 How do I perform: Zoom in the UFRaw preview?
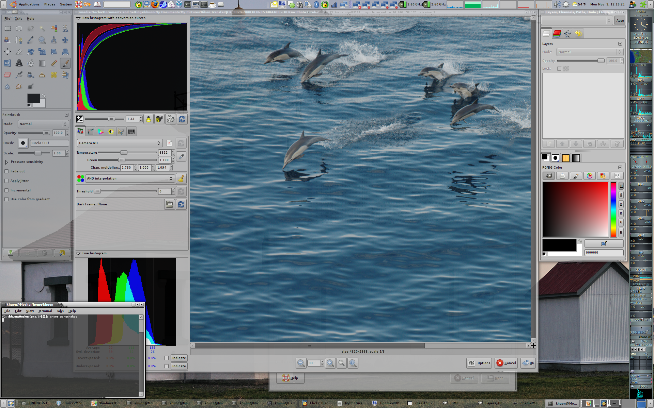coord(330,363)
